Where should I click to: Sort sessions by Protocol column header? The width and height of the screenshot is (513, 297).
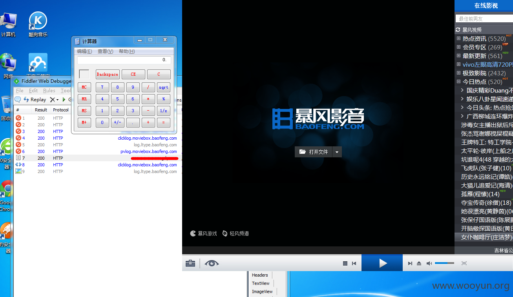(61, 110)
